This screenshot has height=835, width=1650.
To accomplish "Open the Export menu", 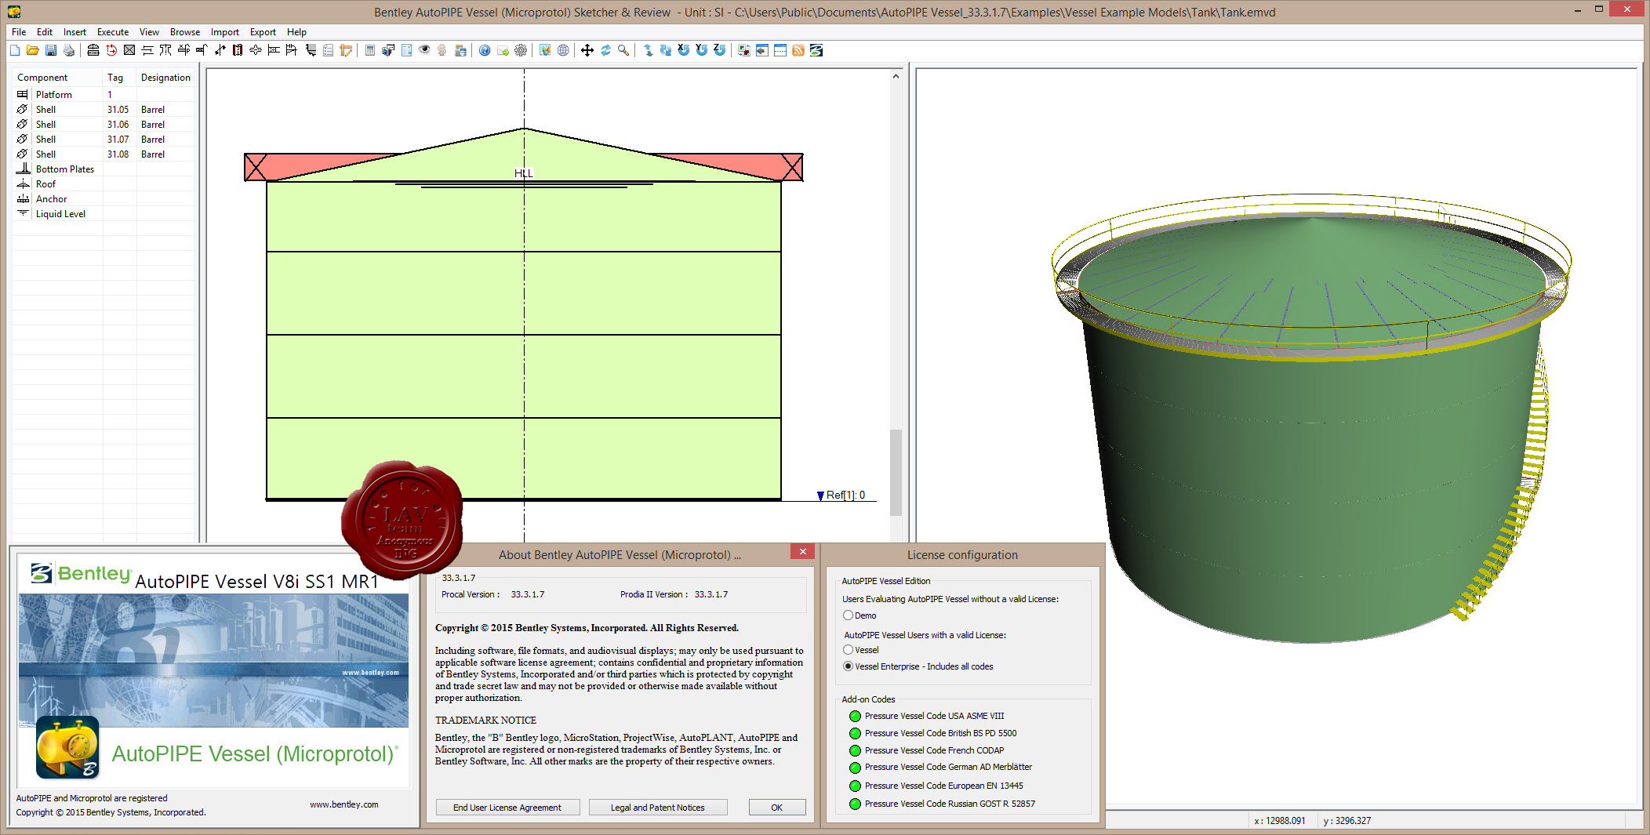I will click(263, 32).
